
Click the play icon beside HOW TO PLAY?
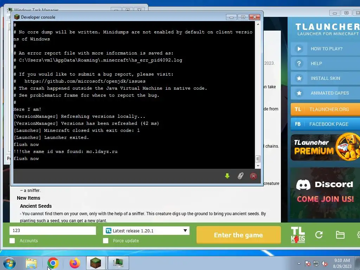299,49
